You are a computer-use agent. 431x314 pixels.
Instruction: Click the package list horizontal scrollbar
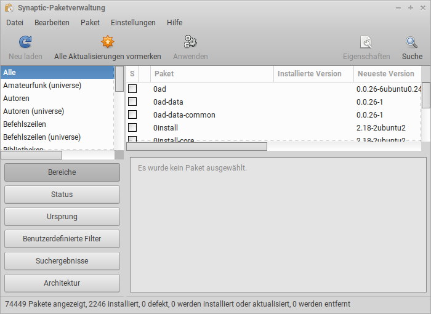point(197,147)
